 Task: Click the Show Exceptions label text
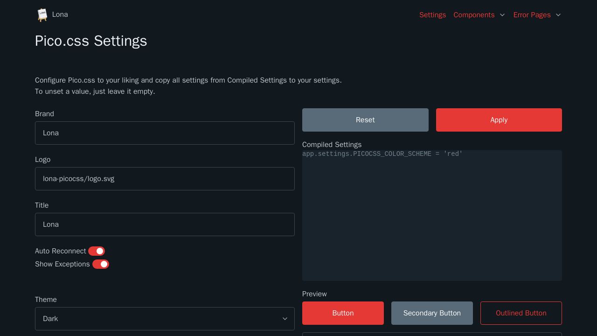click(62, 264)
